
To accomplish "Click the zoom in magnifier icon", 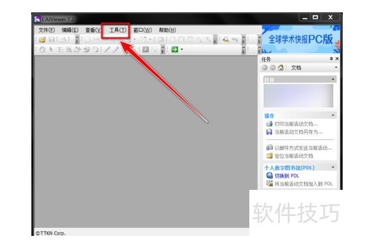I will 208,40.
